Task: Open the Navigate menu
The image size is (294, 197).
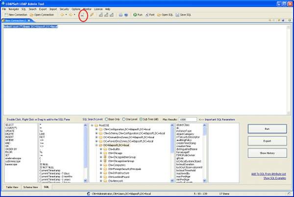Action: tap(14, 9)
